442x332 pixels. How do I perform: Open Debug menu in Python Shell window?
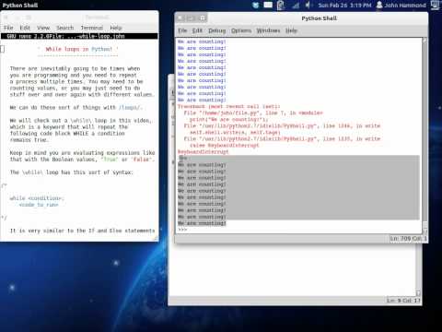[x=217, y=30]
